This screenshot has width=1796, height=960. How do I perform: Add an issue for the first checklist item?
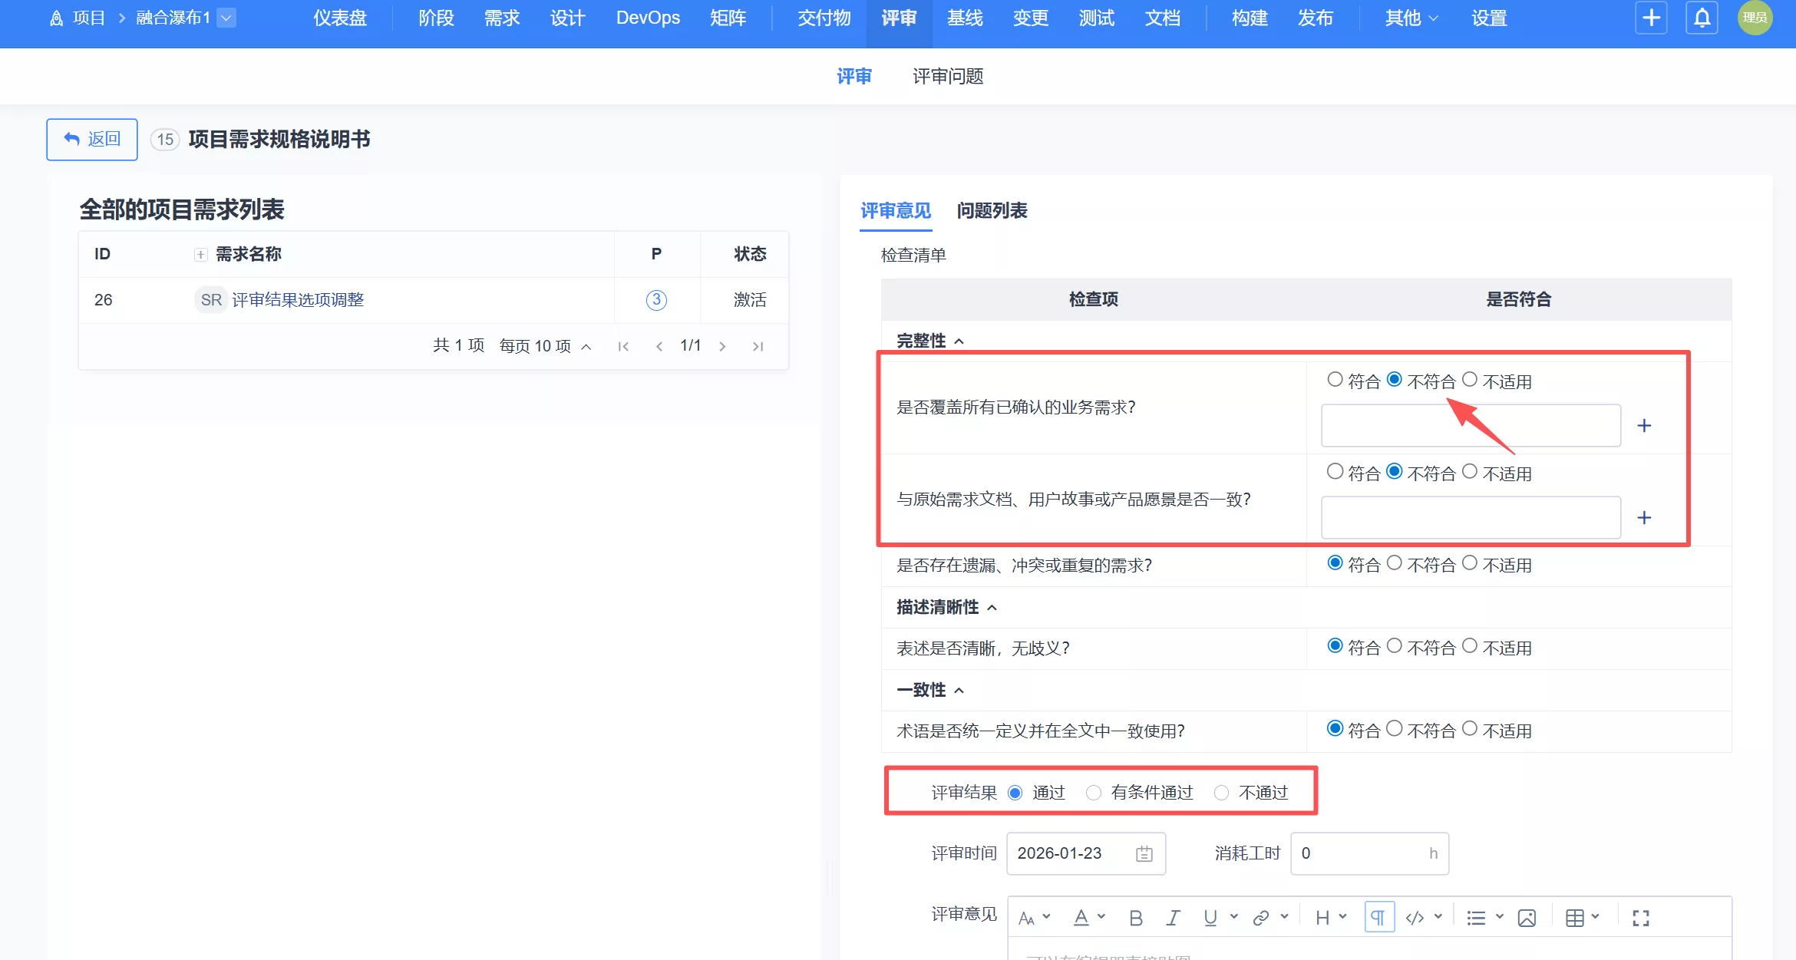[x=1644, y=426]
